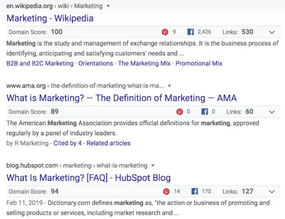Open What is Marketing? AMA definition result

pyautogui.click(x=122, y=98)
